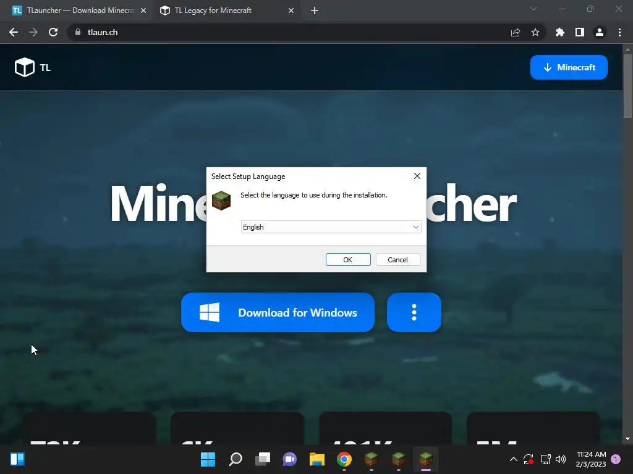The width and height of the screenshot is (633, 474).
Task: Switch to Google Chrome in the taskbar
Action: [344, 459]
